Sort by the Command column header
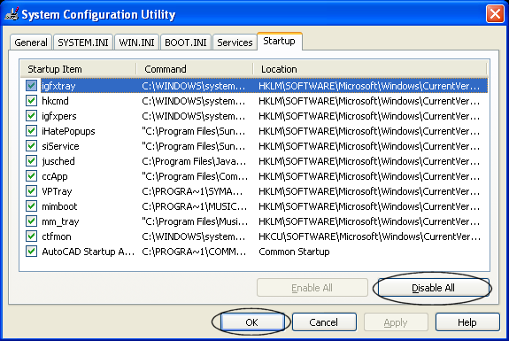 coord(195,69)
